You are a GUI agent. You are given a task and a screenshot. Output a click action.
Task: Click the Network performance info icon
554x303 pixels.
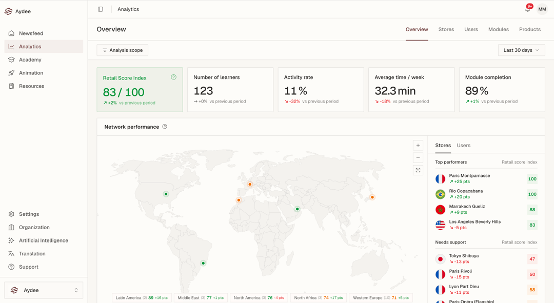pos(165,127)
